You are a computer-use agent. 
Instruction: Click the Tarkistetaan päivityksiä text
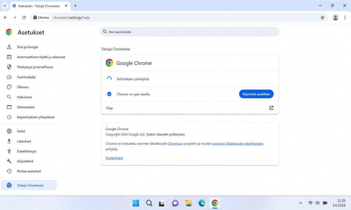click(133, 79)
